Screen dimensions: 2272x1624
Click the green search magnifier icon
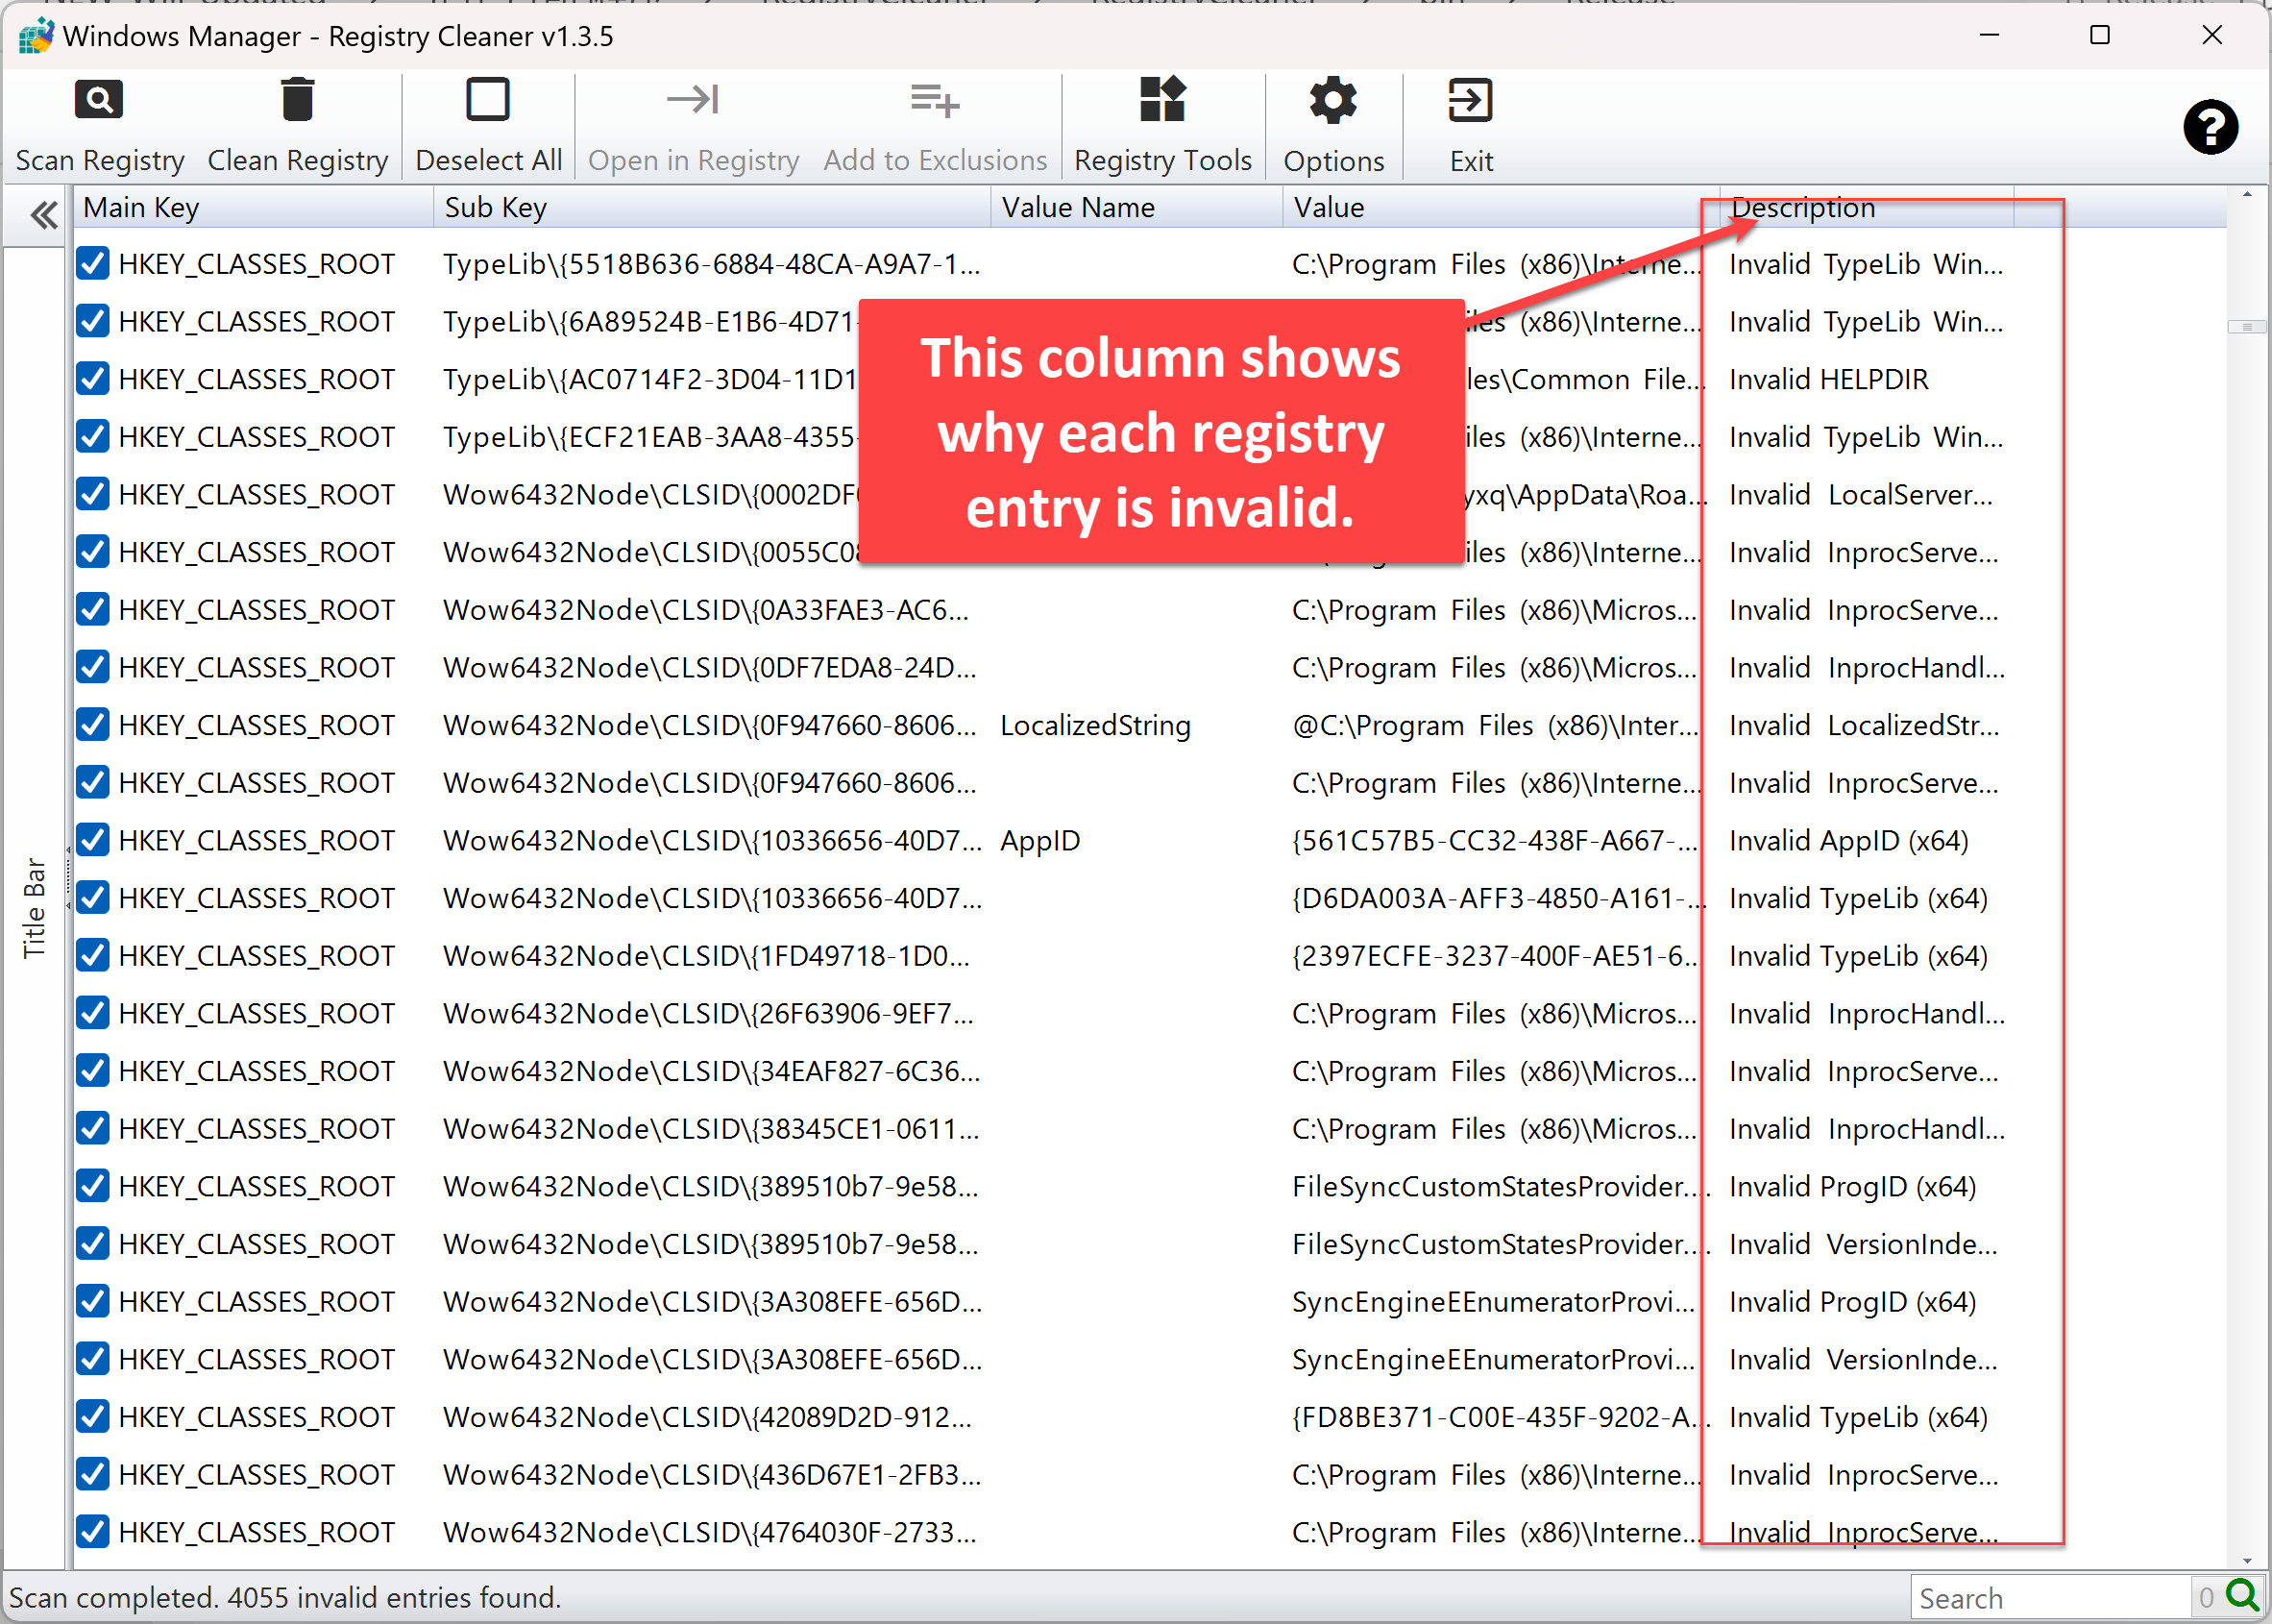click(2243, 1596)
